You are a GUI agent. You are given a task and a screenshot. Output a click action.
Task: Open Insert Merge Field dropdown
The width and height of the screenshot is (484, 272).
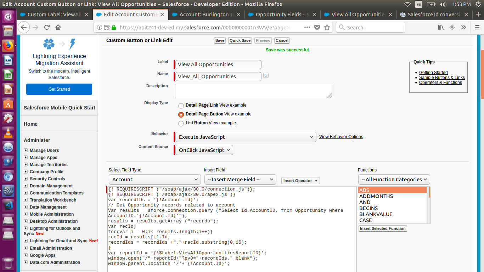[240, 179]
